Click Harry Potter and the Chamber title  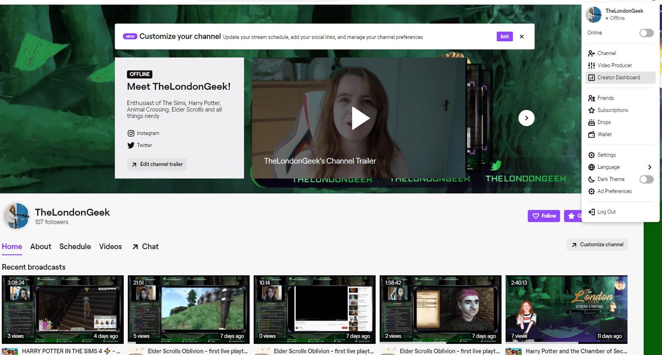click(576, 351)
